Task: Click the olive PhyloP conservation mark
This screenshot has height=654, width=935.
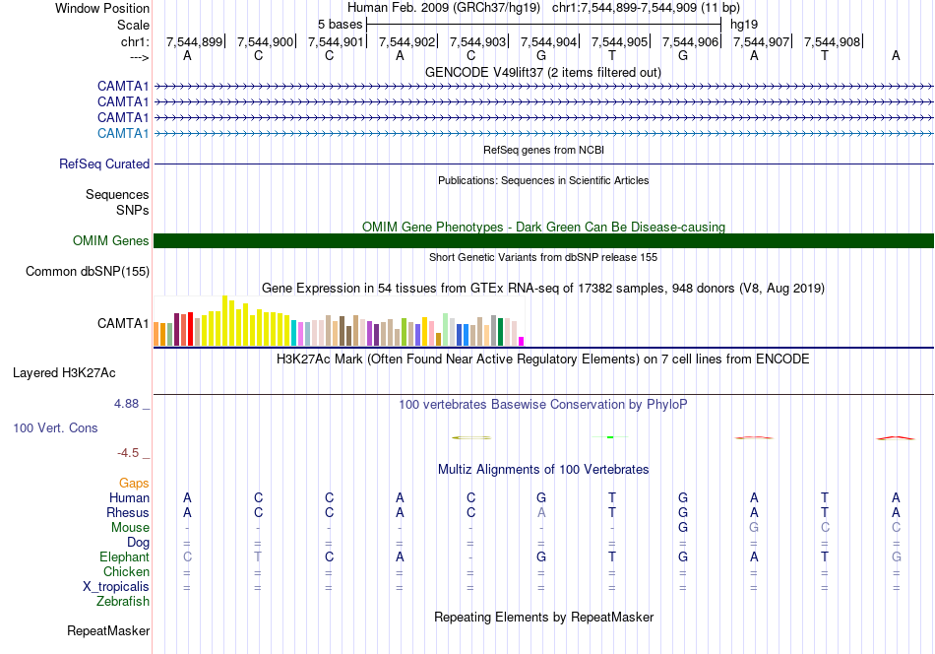Action: click(471, 437)
